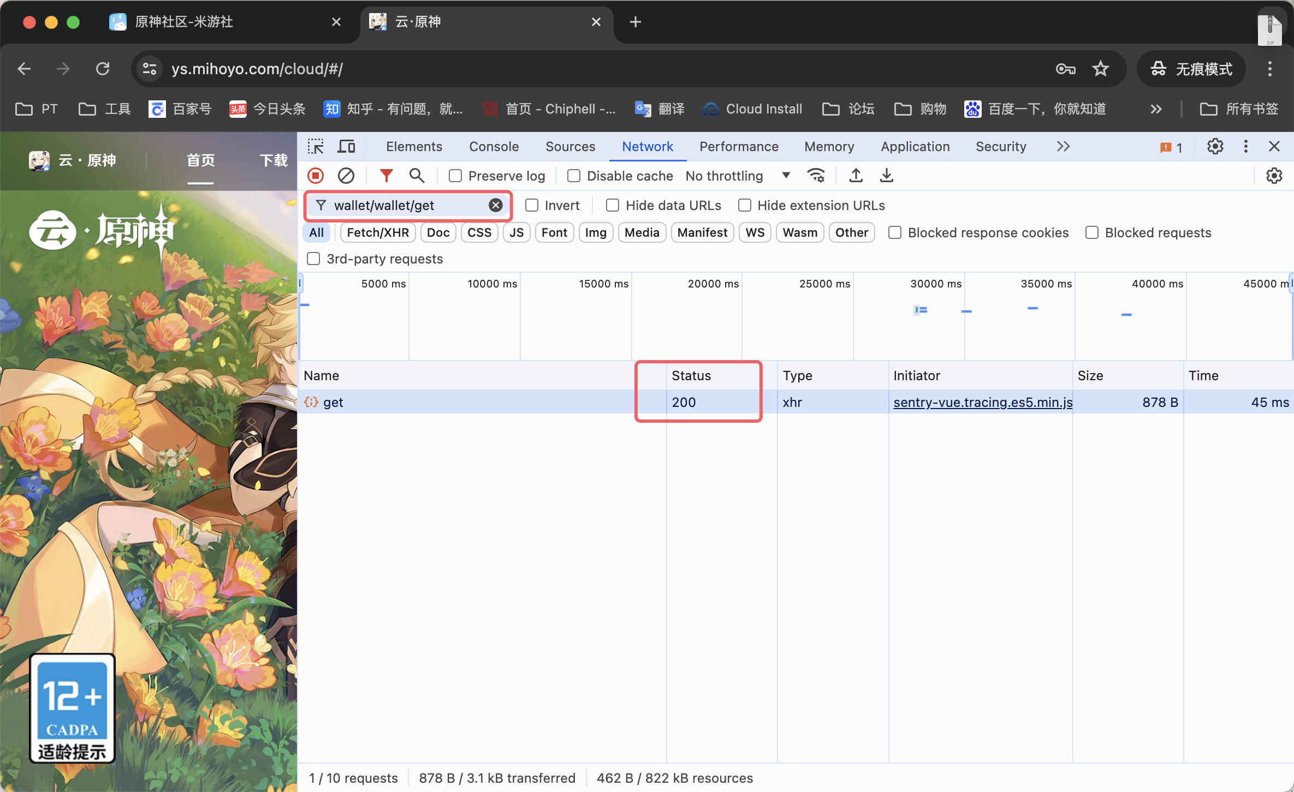Click the browser forward arrow

(63, 69)
